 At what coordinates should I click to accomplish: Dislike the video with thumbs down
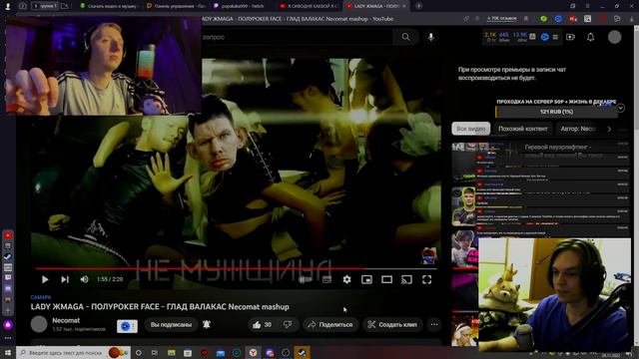click(288, 325)
